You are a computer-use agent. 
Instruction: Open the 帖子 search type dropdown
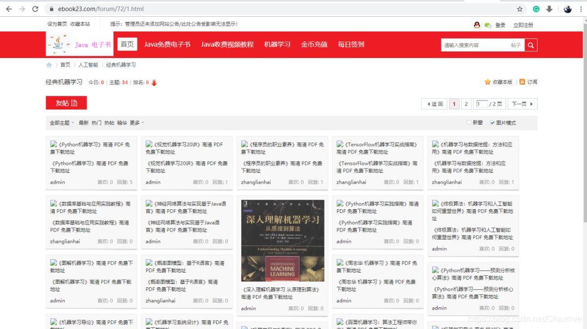(x=515, y=45)
